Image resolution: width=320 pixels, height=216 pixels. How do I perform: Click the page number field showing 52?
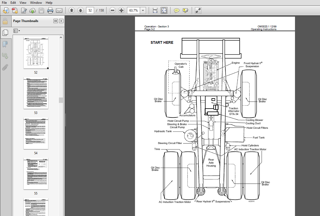90,10
